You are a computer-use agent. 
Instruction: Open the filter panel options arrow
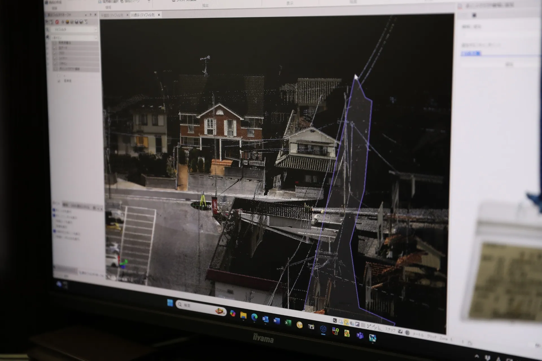click(86, 15)
